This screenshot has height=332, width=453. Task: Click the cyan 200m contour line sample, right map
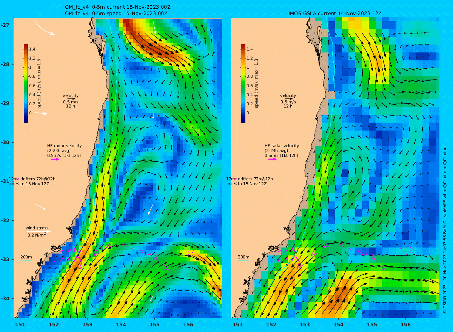[243, 260]
